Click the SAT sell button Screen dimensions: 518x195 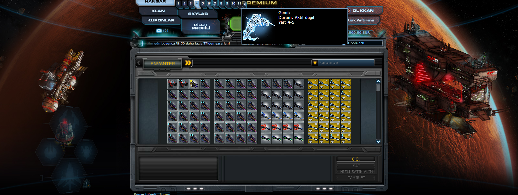(356, 166)
